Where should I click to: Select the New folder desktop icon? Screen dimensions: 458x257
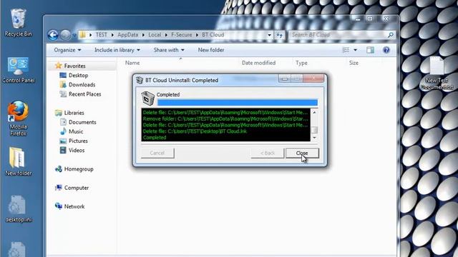(18, 161)
